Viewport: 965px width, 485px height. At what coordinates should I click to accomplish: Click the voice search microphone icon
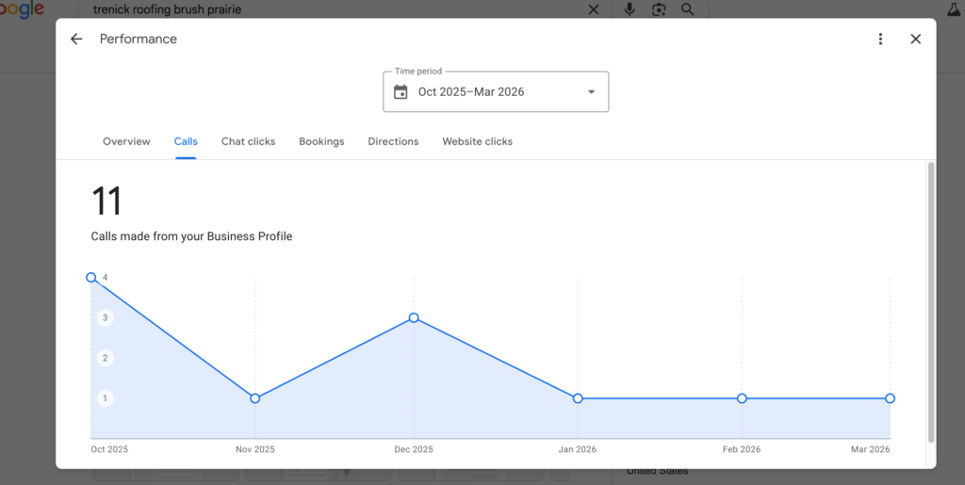(x=630, y=9)
